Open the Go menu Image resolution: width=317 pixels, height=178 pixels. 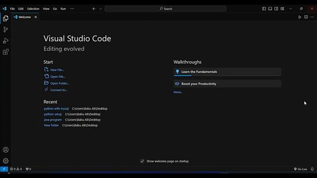55,9
